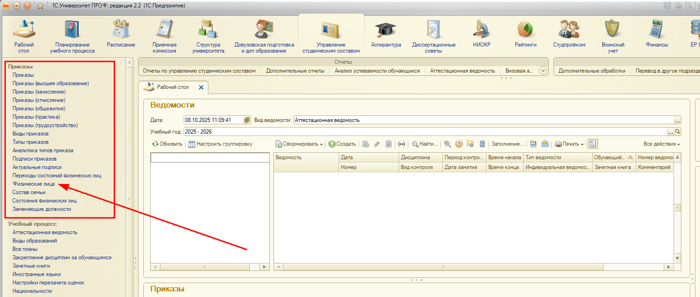Image resolution: width=700 pixels, height=297 pixels.
Task: Click the calendar icon in Дата field
Action: (247, 120)
